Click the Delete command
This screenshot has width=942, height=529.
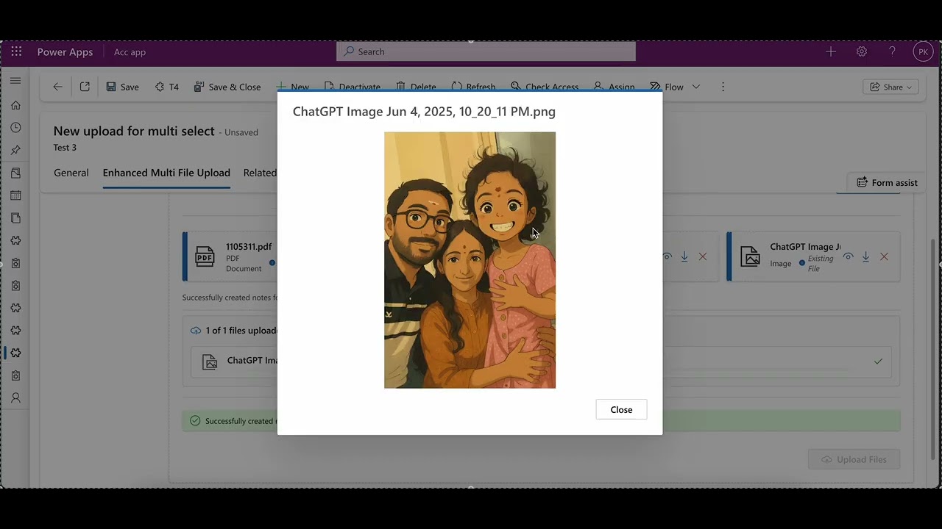416,87
